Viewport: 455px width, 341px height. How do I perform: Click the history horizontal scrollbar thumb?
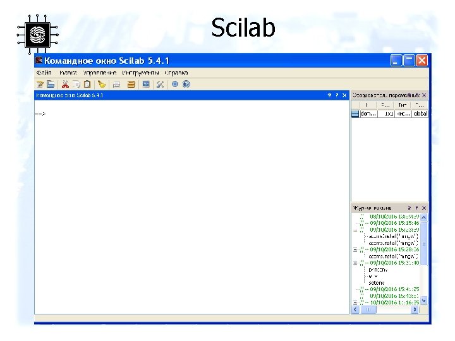click(368, 309)
